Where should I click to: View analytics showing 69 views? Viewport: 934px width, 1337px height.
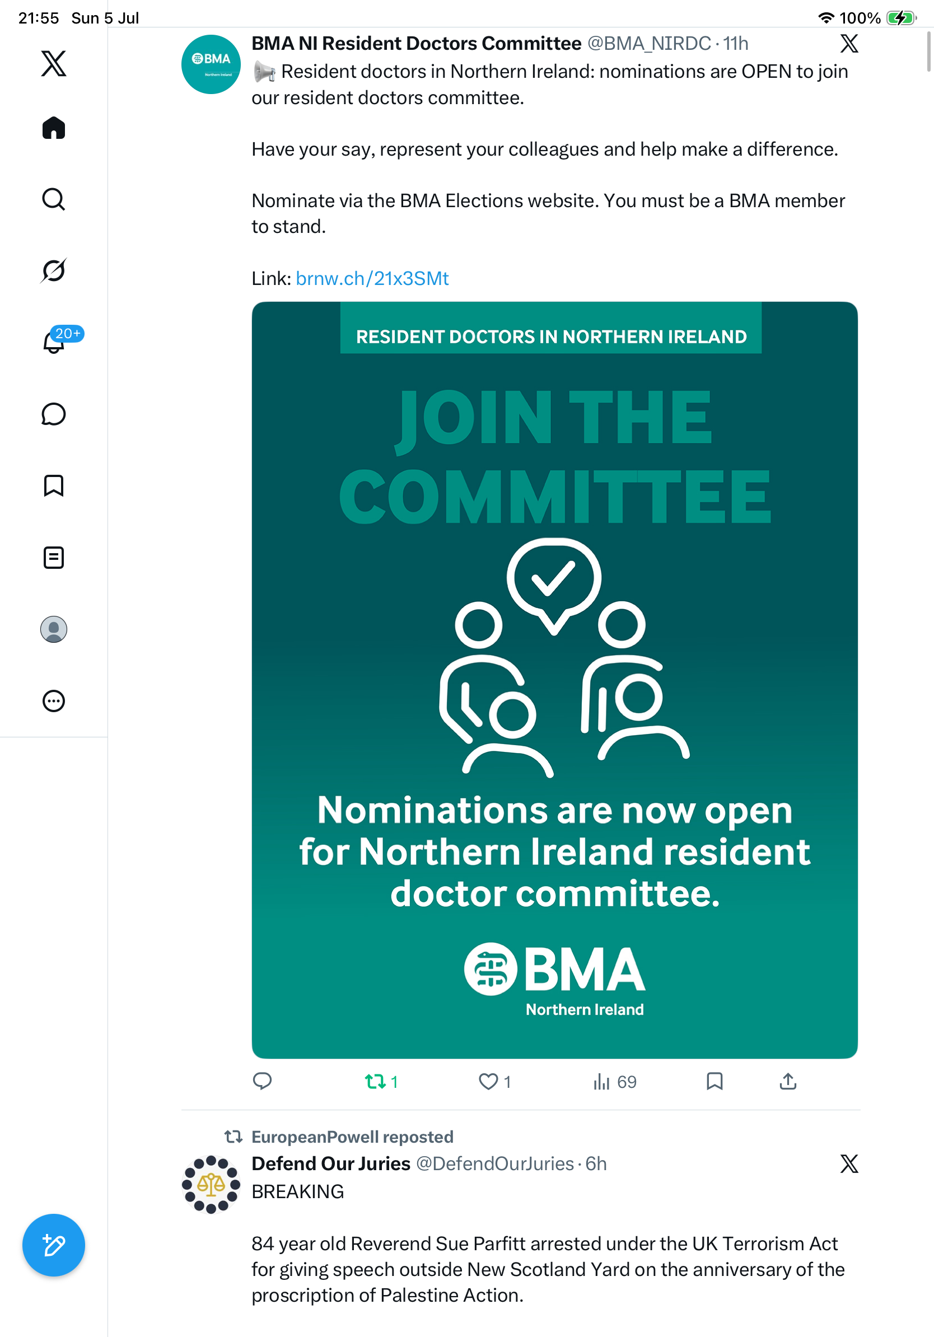(x=614, y=1081)
